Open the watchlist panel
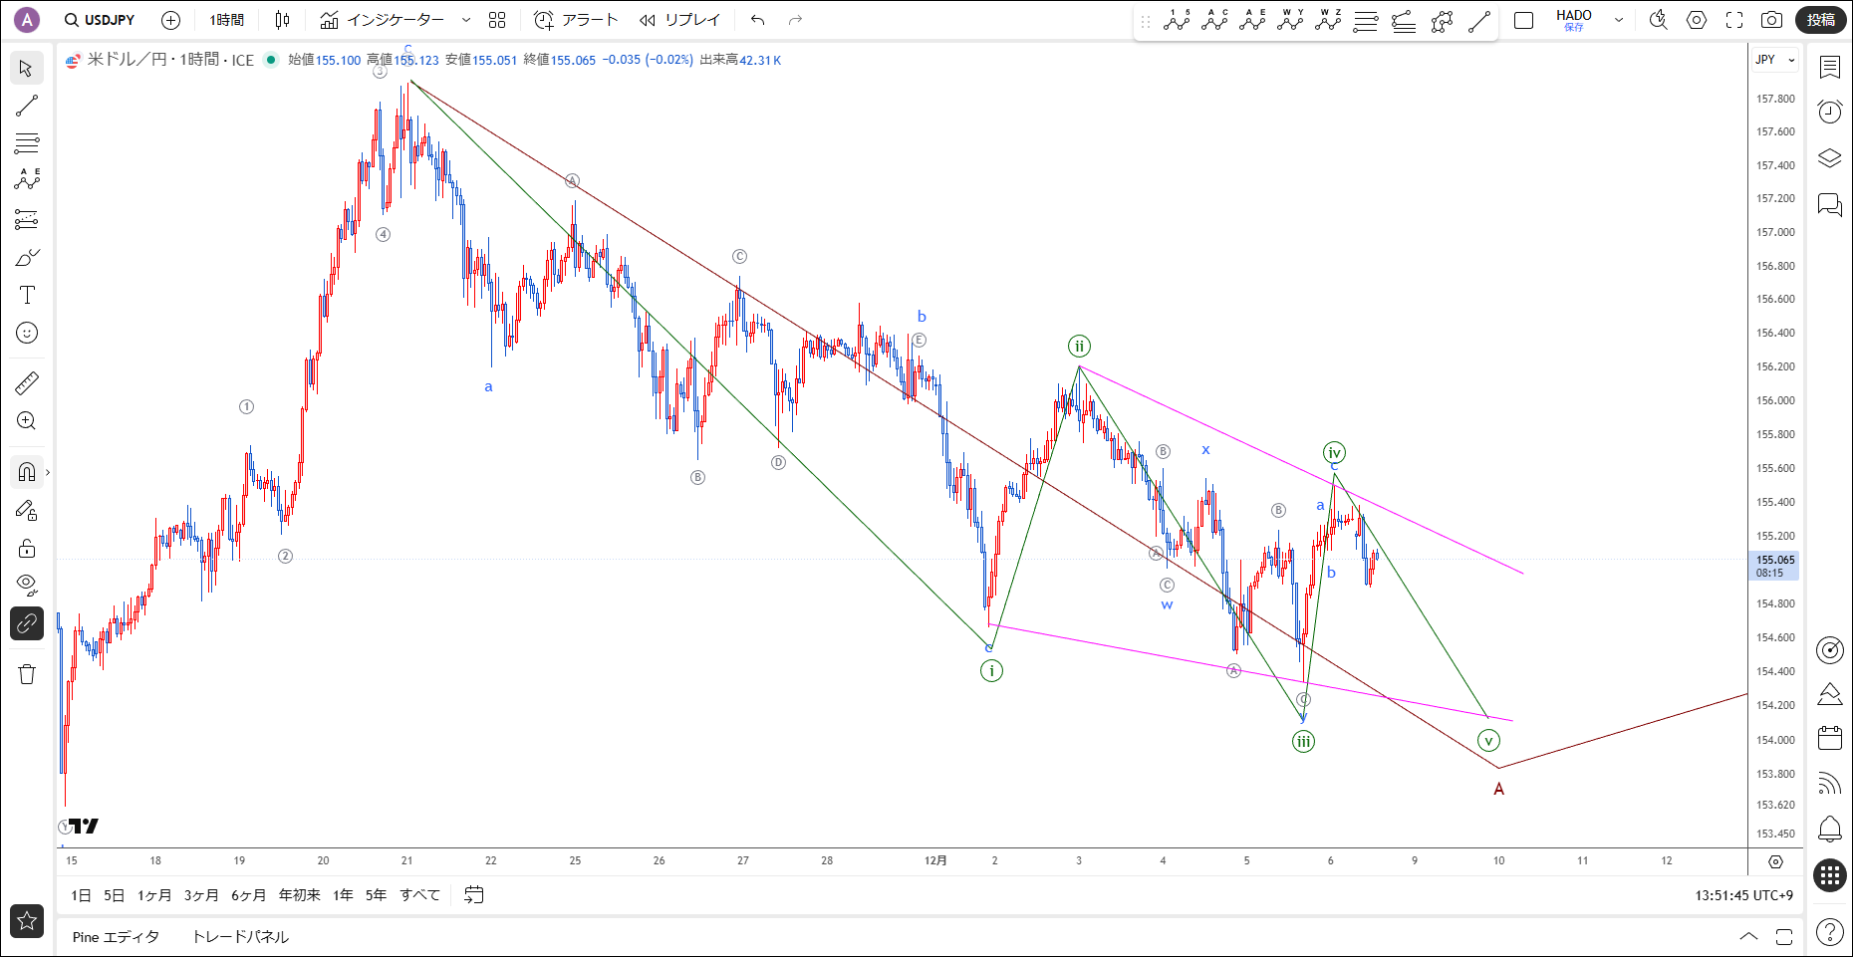 click(x=1830, y=68)
